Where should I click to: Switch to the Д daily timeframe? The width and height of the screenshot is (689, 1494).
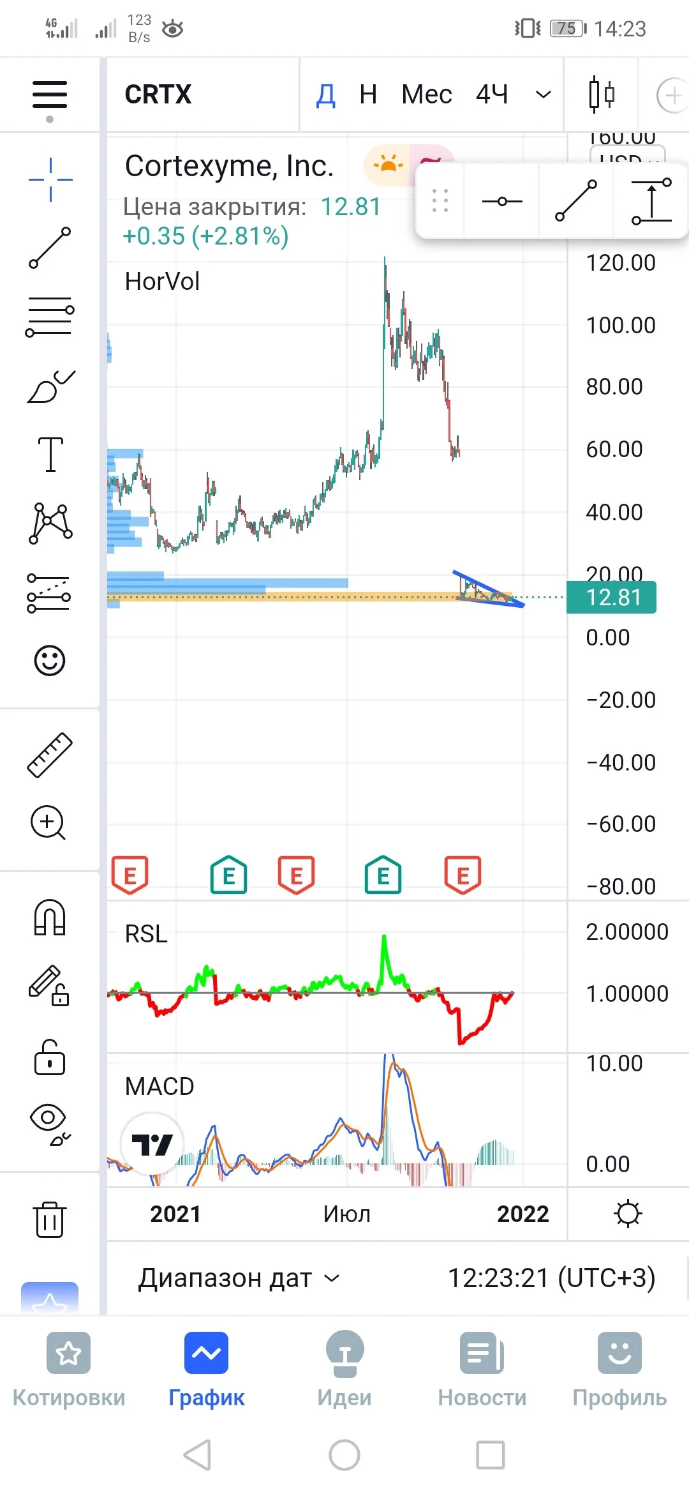tap(326, 95)
